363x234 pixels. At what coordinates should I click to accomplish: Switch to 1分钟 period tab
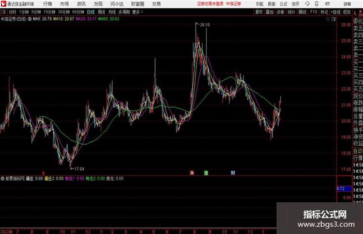pyautogui.click(x=23, y=12)
